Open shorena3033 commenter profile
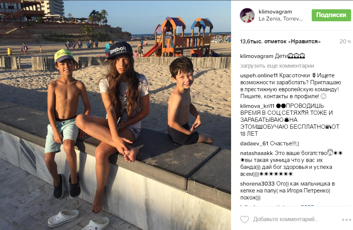353x230 pixels. 257,184
